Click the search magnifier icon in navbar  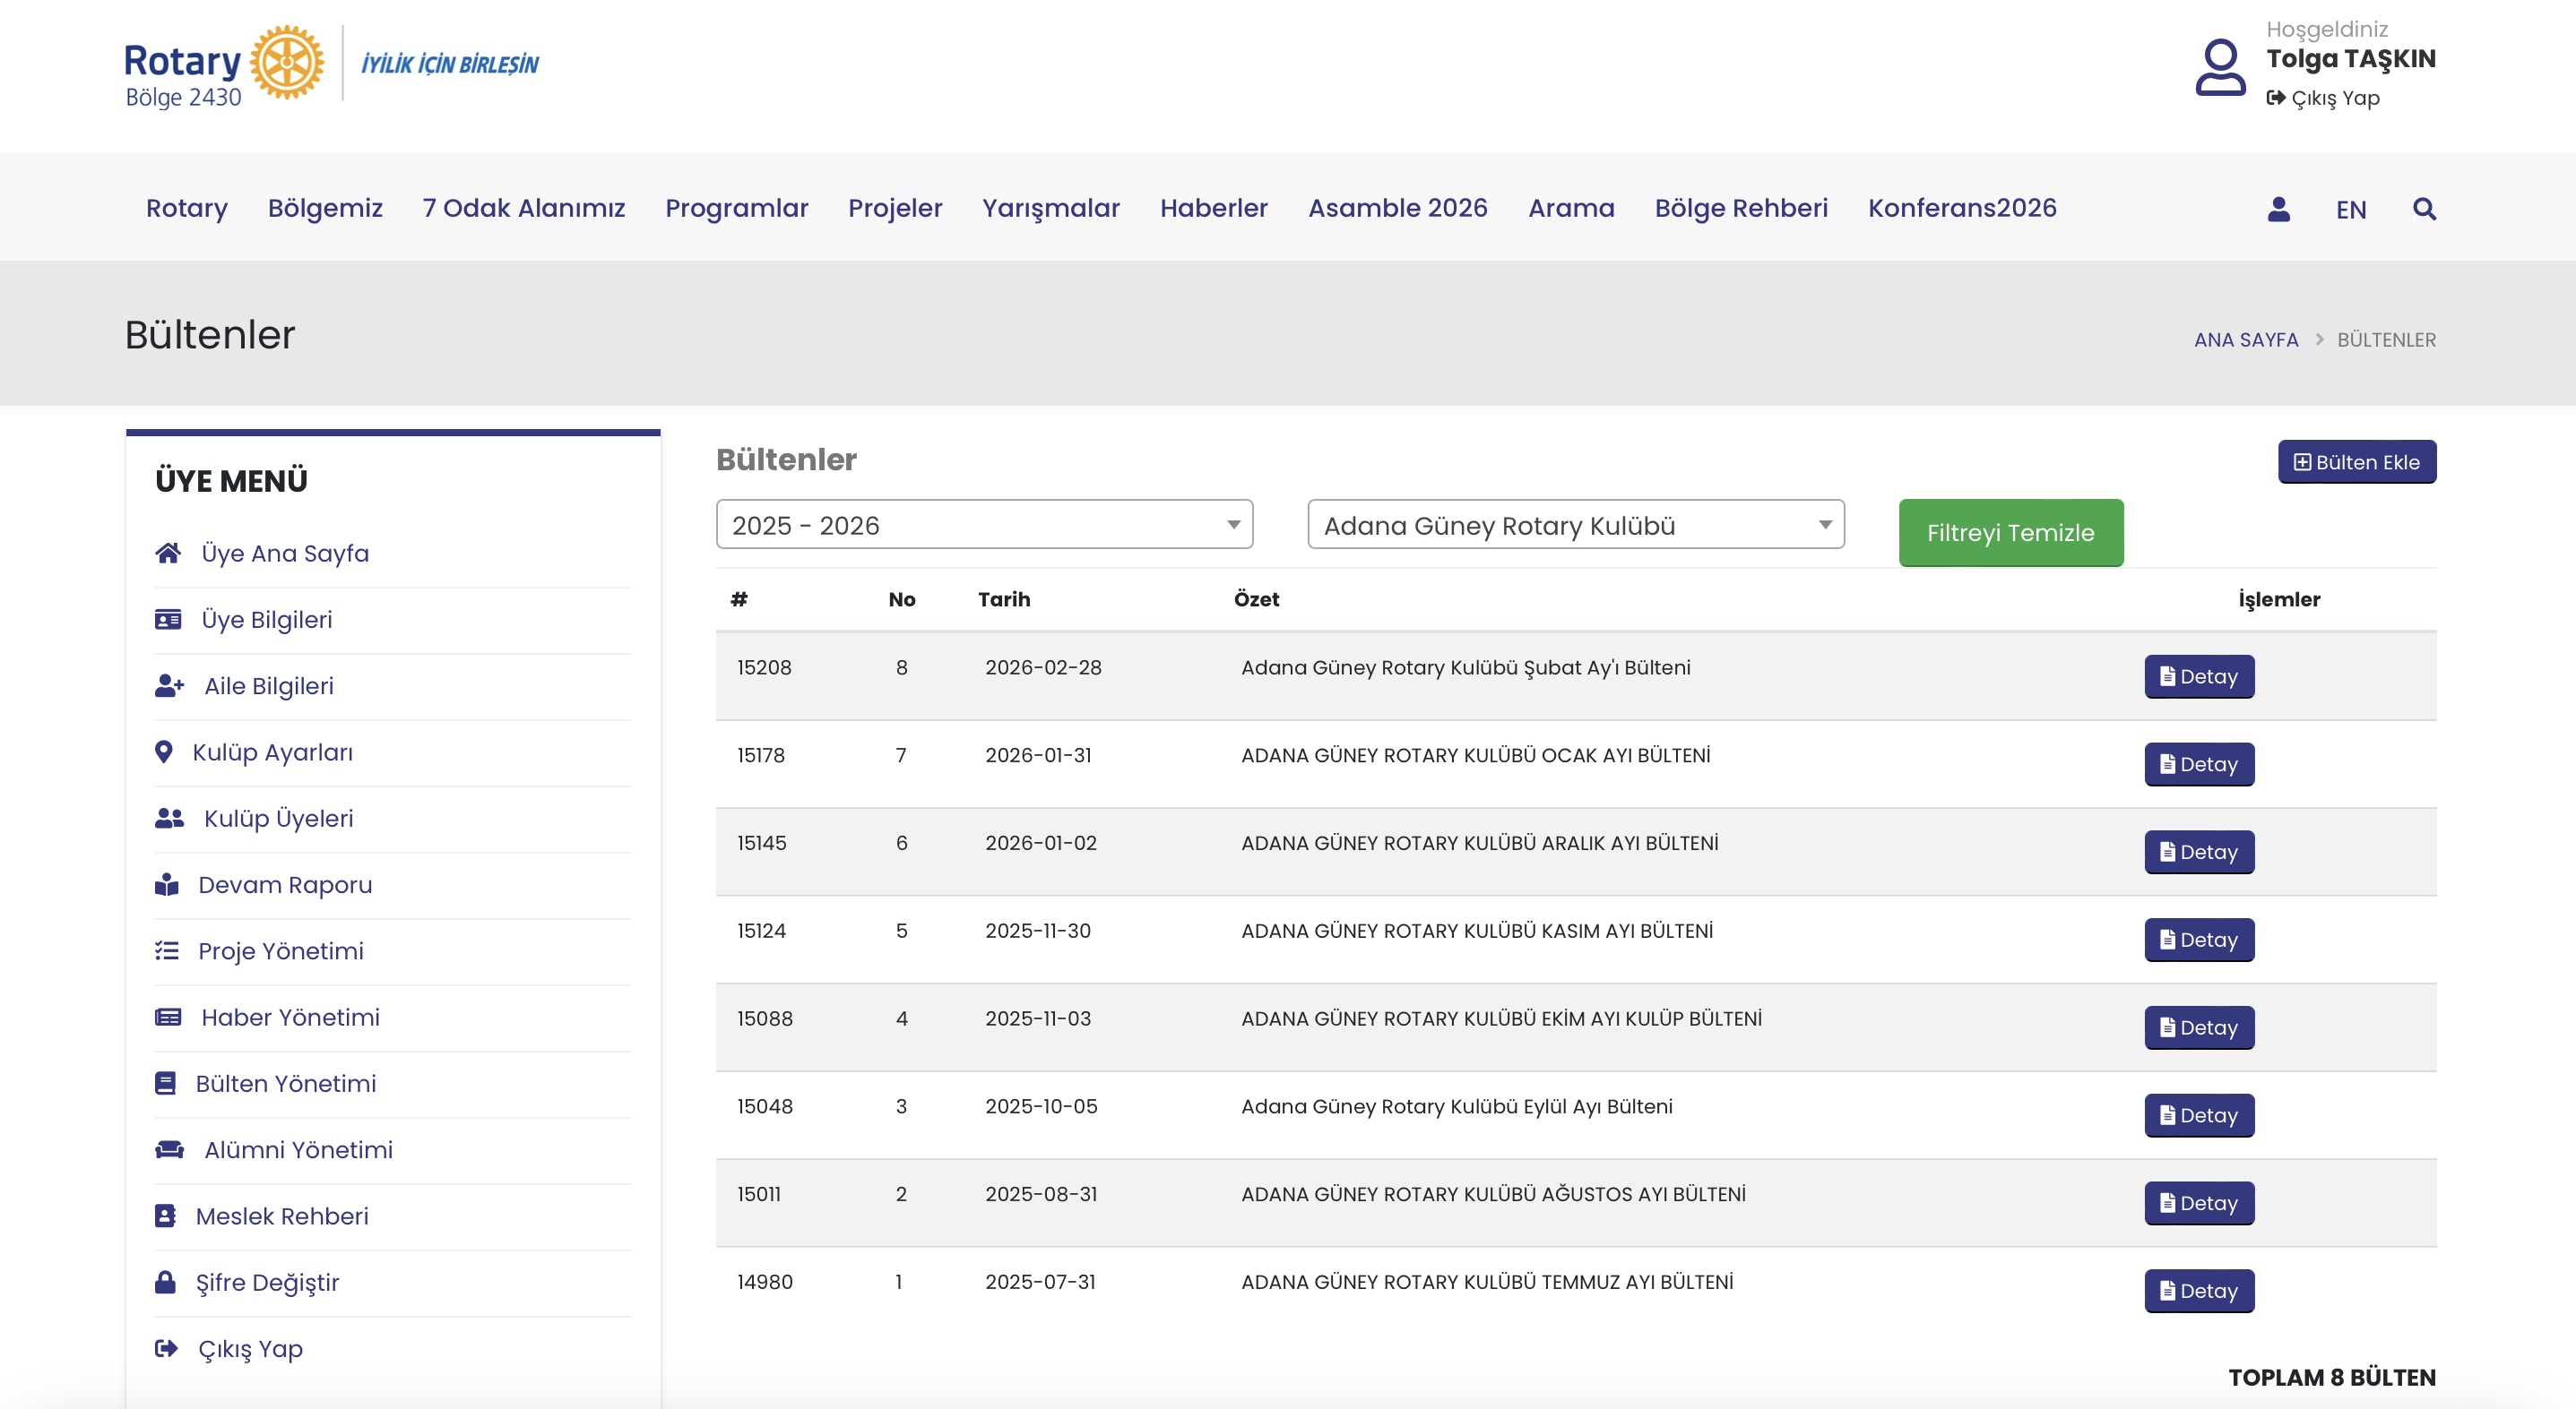[x=2423, y=209]
